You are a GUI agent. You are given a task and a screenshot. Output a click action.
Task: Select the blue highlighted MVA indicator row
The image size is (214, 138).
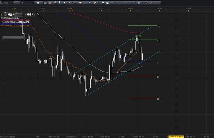click(15, 24)
